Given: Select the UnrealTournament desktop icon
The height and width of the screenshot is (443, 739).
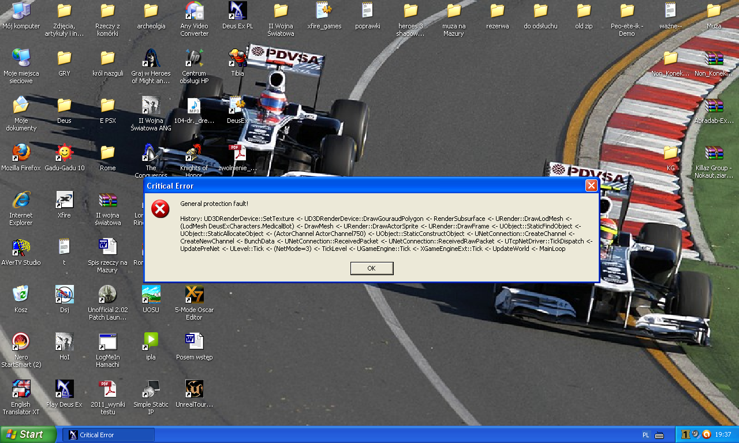Looking at the screenshot, I should [194, 389].
